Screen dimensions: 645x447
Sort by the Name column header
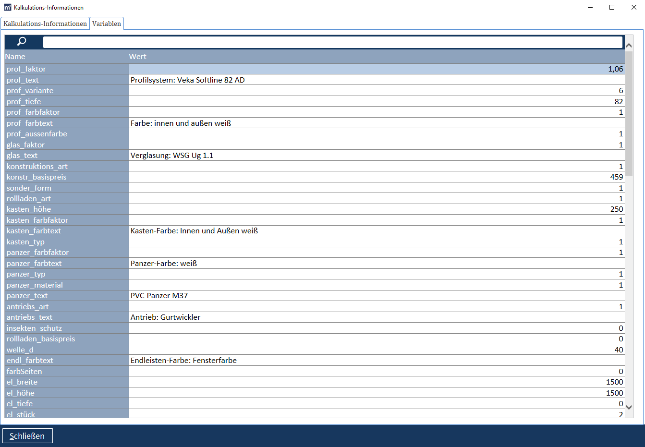click(15, 57)
